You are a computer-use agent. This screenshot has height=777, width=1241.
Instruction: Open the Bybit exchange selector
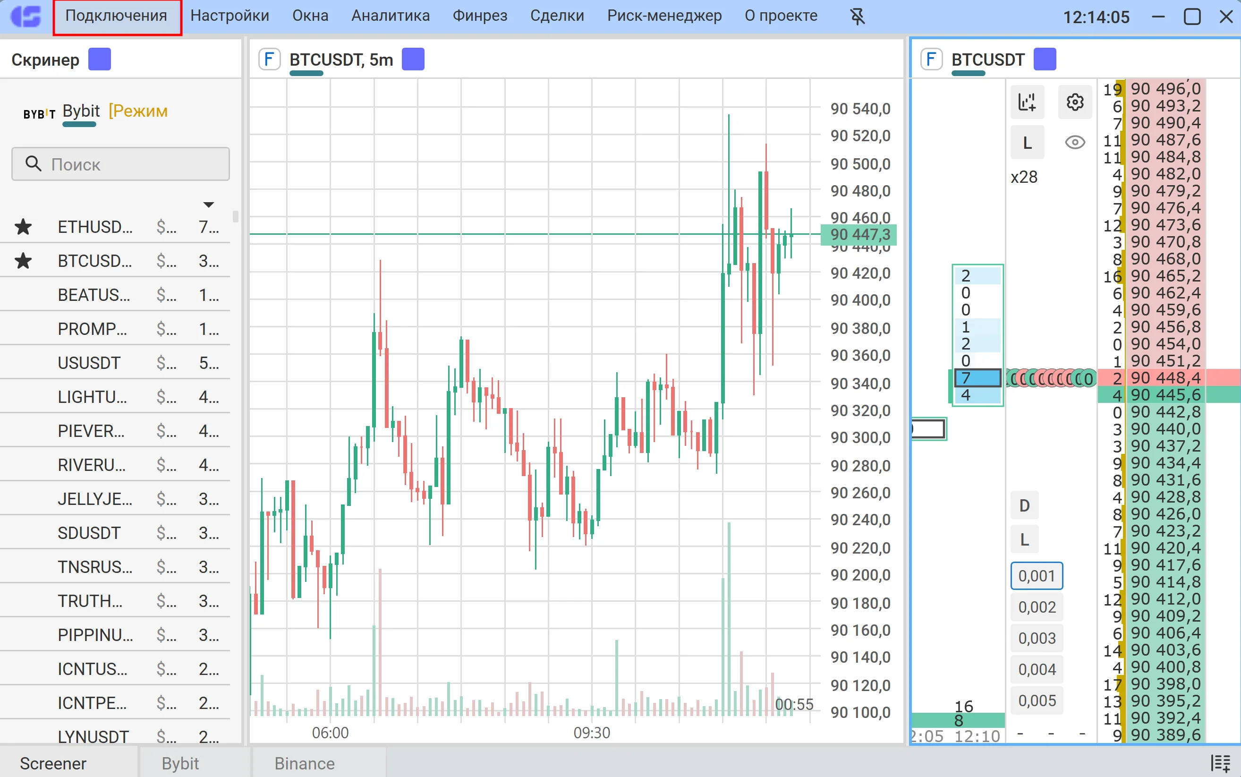click(81, 111)
